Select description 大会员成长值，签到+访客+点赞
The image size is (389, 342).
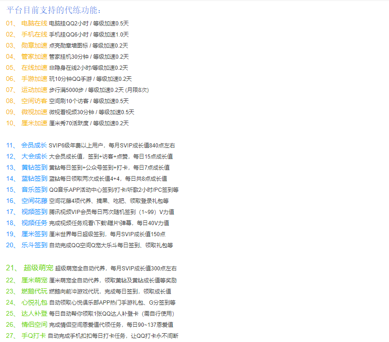(111, 156)
